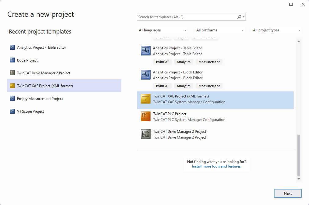Click the Measurement tag under Table Editor template
This screenshot has height=205, width=309.
209,62
